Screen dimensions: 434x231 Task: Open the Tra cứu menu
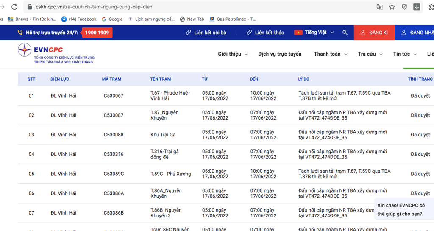pyautogui.click(x=370, y=54)
